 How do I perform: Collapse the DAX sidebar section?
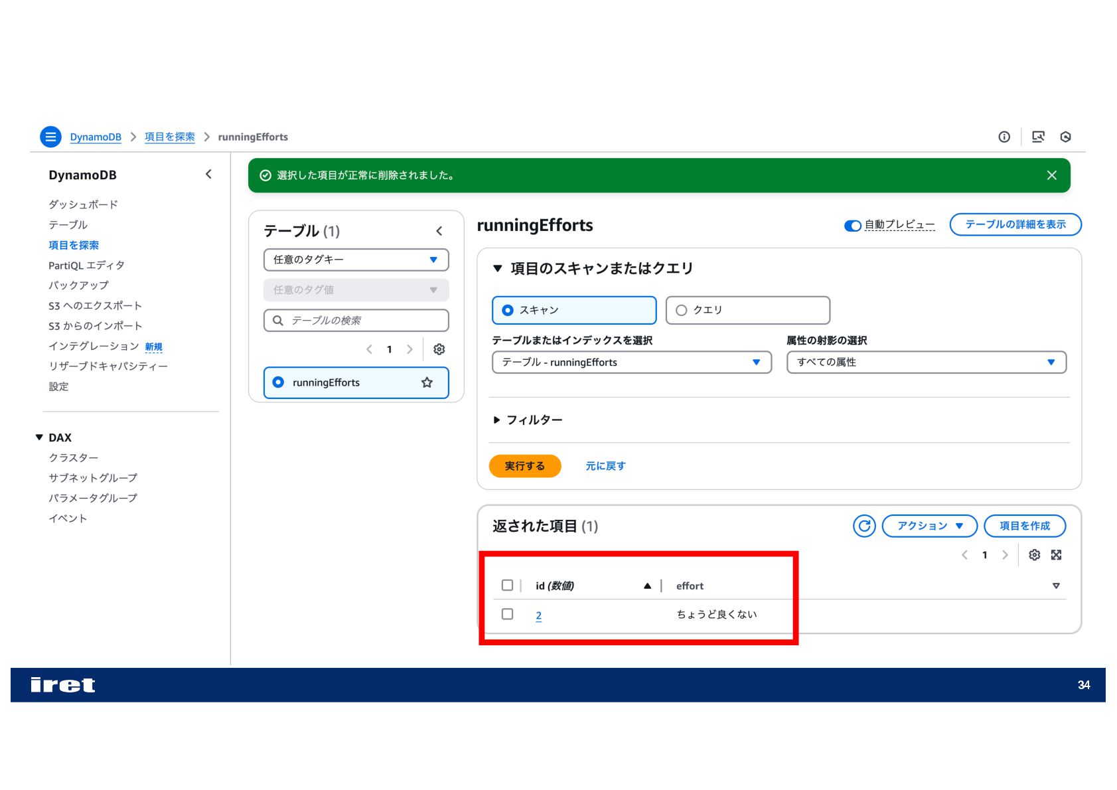pyautogui.click(x=39, y=437)
